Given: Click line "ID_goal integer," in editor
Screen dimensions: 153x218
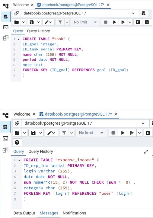Looking at the screenshot, I should [x=40, y=44].
